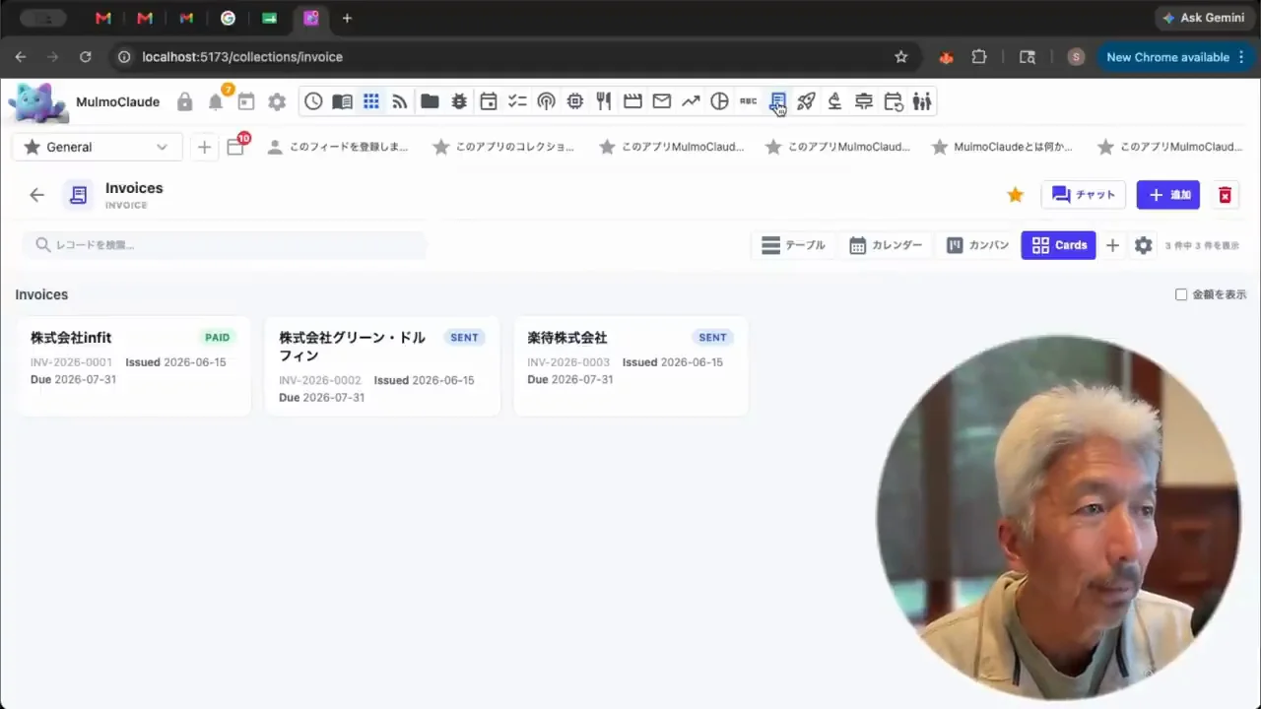Open the open-book icon in the toolbar
The image size is (1261, 709).
[x=342, y=100]
